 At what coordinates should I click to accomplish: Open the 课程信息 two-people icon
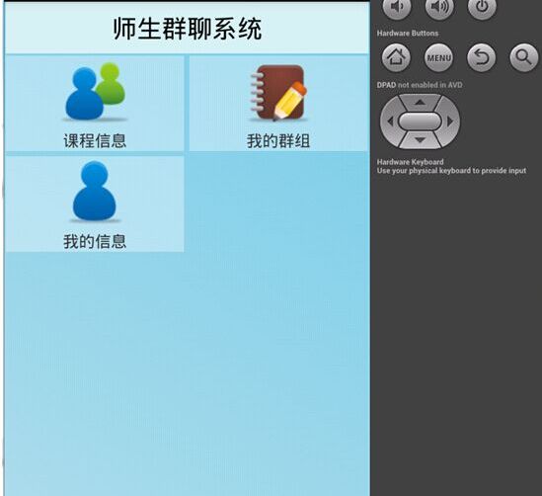(95, 92)
